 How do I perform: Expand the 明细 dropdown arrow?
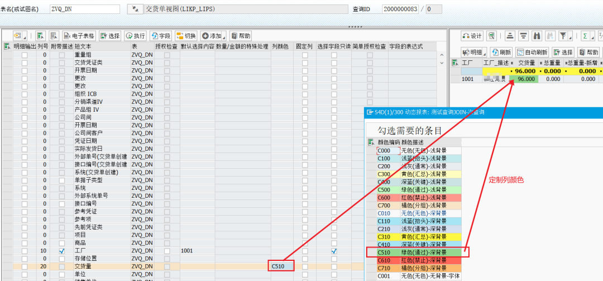tap(485, 53)
